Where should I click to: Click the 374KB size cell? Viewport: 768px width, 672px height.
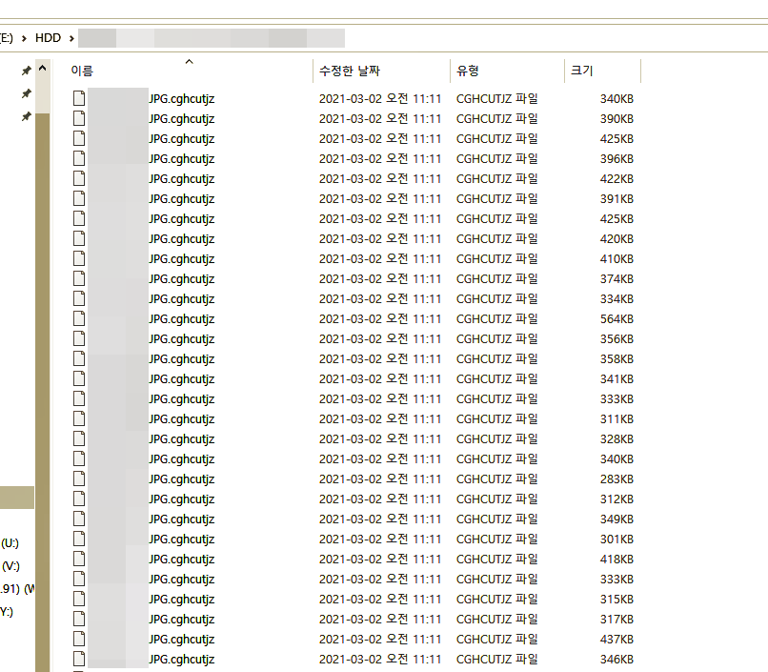pos(616,278)
